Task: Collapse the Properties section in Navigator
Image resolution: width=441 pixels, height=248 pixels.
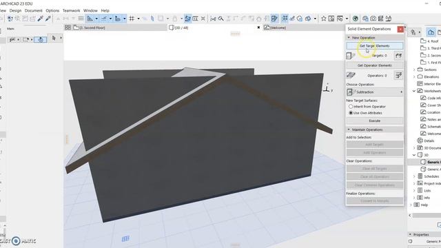Action: point(410,234)
